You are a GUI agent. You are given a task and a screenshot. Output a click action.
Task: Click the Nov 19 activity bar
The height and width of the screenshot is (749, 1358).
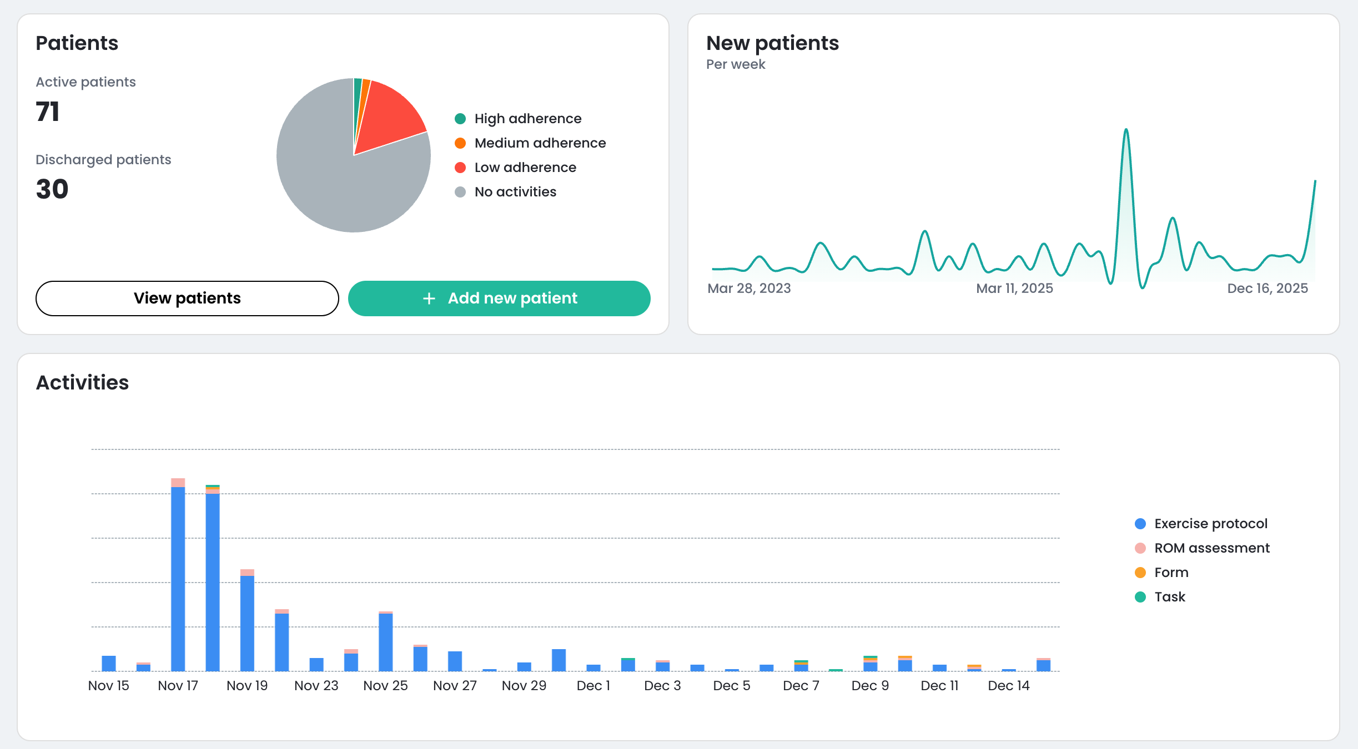[x=247, y=621]
